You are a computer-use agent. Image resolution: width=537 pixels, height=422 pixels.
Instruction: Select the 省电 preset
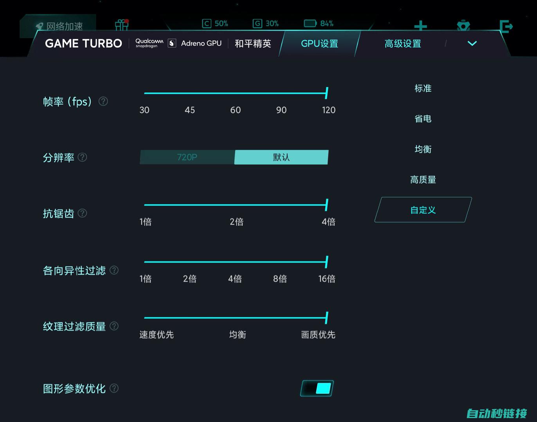[x=423, y=119]
